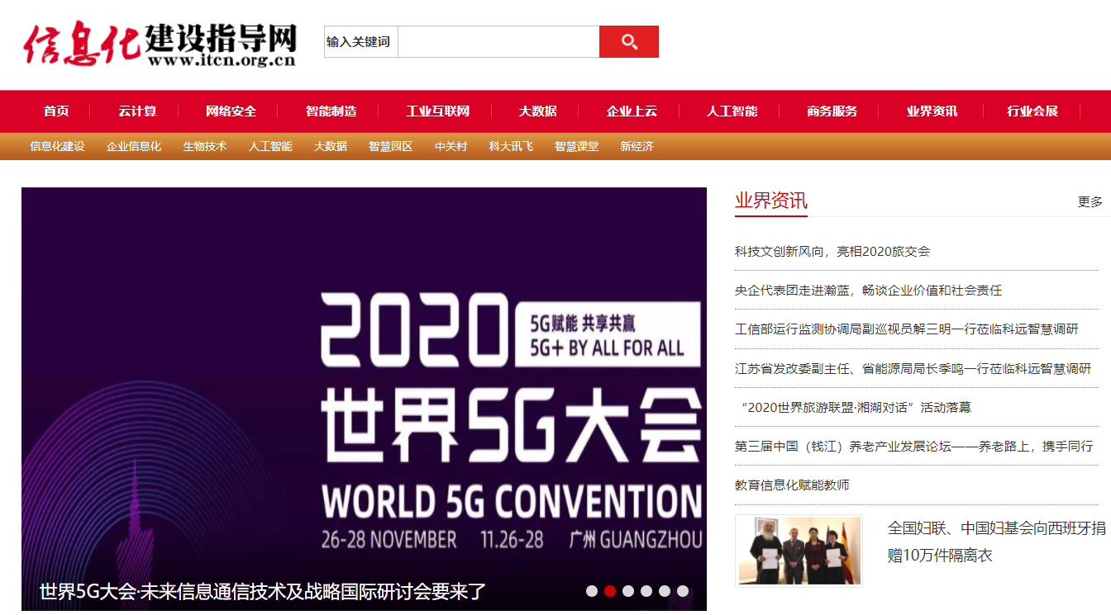
Task: Open the 工业互联网 menu item
Action: point(437,111)
